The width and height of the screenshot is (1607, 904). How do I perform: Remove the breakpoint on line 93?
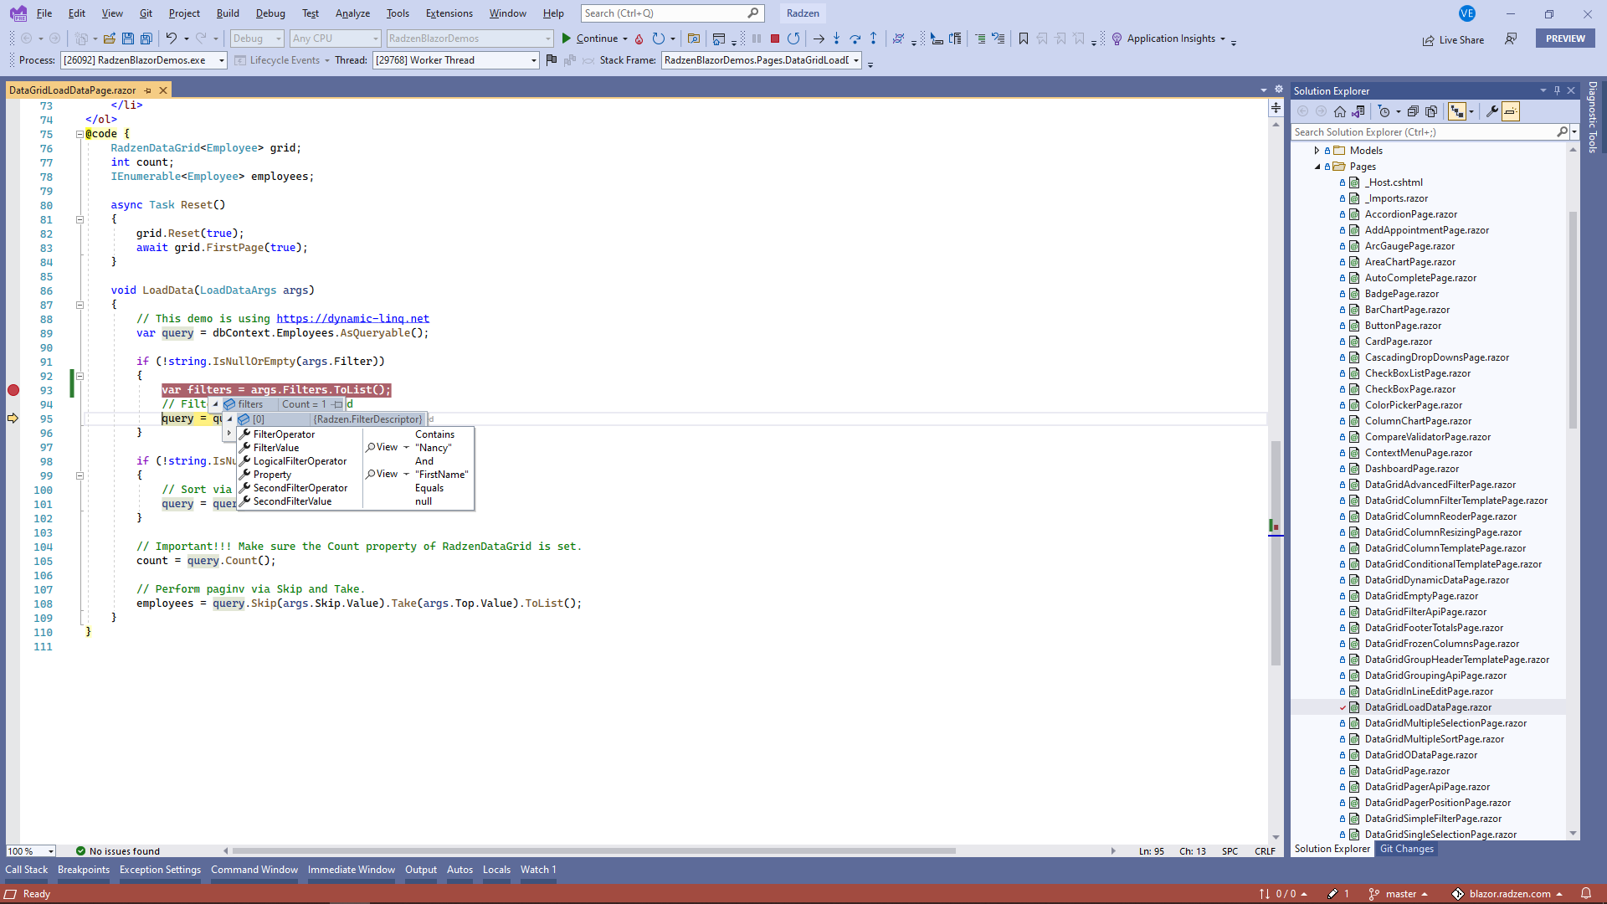[13, 390]
